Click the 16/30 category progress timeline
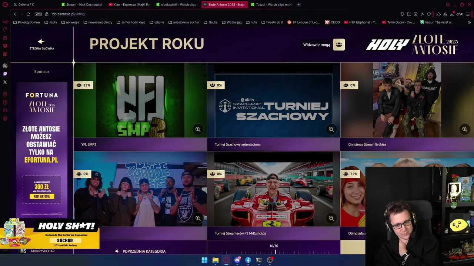474x266 pixels. point(274,249)
